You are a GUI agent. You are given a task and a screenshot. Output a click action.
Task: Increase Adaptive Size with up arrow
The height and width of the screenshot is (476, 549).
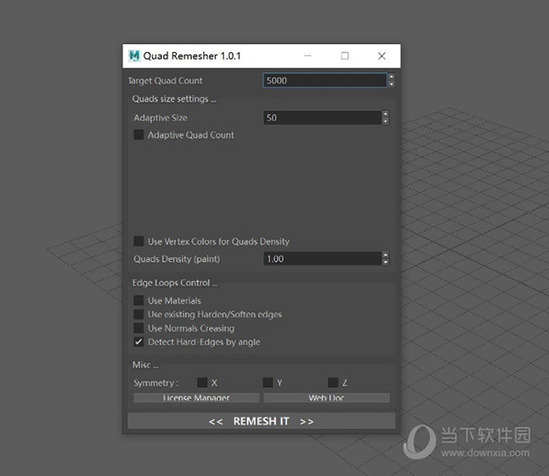(385, 114)
